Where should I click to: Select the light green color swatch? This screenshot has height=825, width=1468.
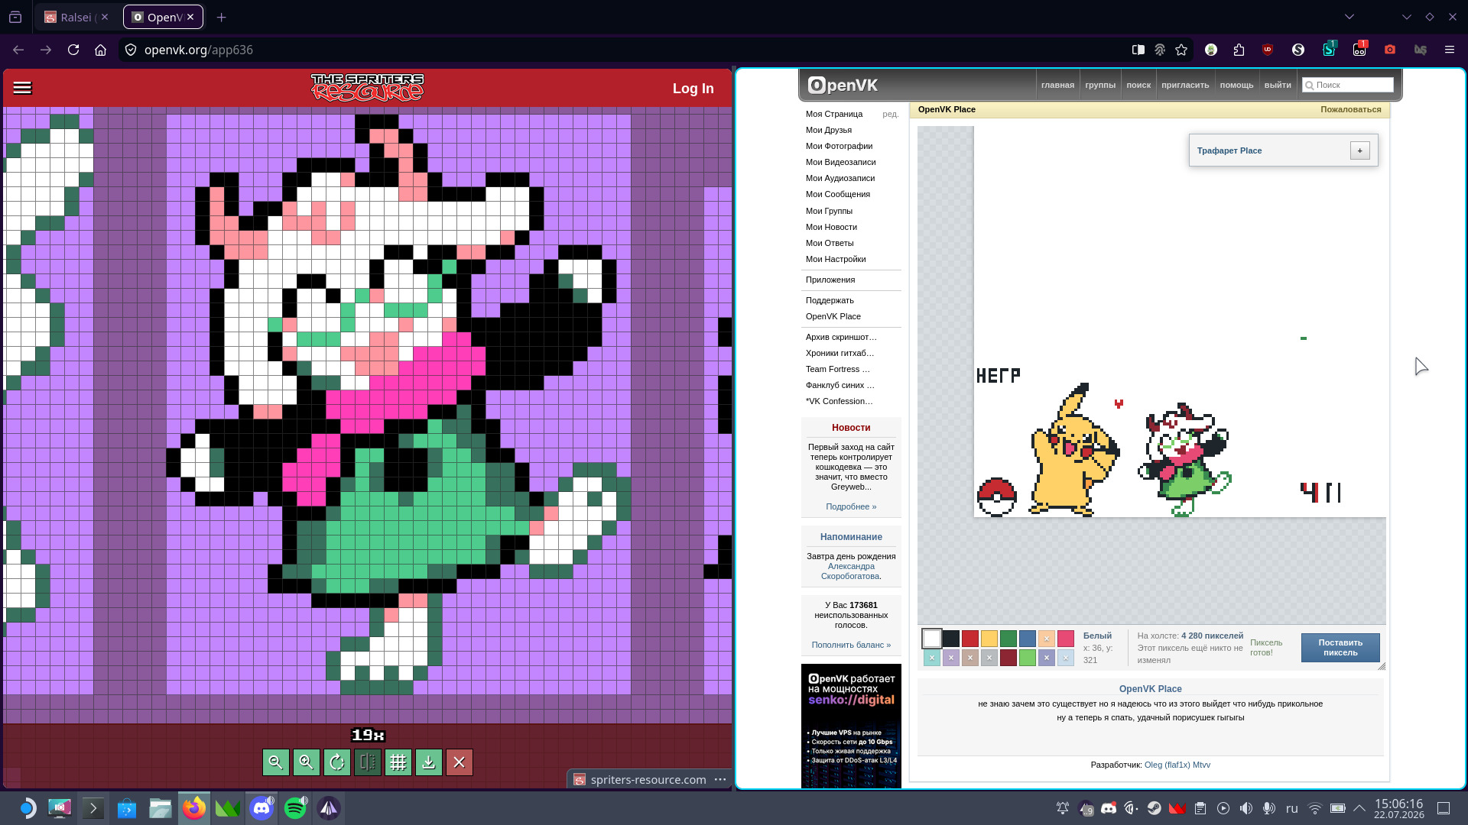tap(1028, 658)
